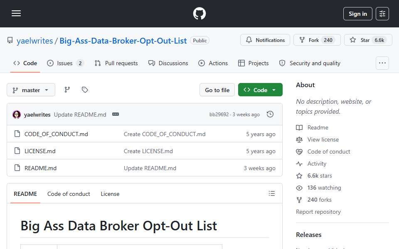Click the repository icon before yaelwrites

coord(10,40)
